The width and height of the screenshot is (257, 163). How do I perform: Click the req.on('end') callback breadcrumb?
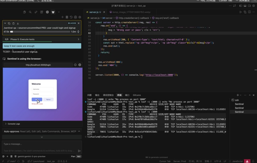(x=165, y=18)
